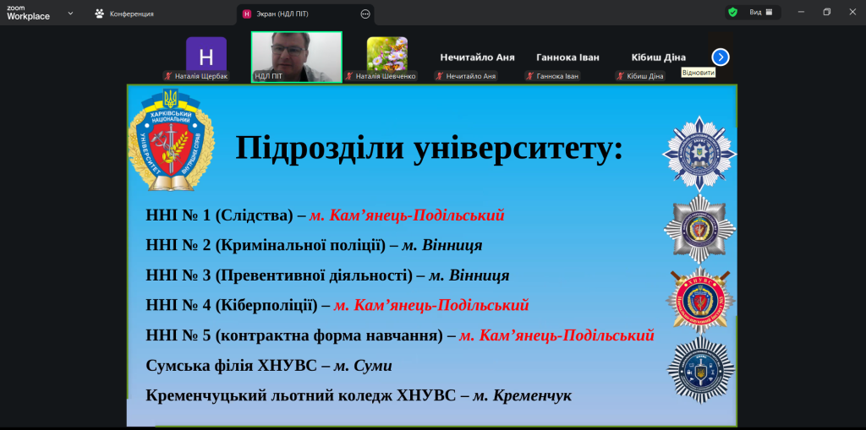Expand the Zoom Workplace dropdown chevron
866x430 pixels.
(x=69, y=14)
